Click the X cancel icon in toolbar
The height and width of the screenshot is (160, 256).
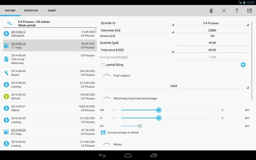pos(224,11)
